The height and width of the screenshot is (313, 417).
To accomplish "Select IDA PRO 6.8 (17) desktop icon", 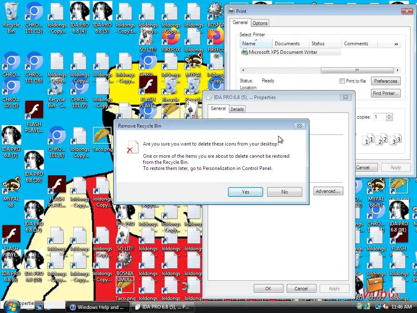I will click(x=34, y=217).
